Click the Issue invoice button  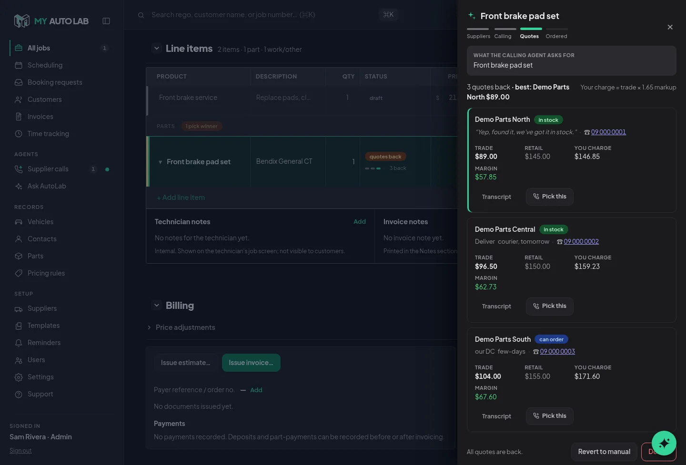[251, 363]
